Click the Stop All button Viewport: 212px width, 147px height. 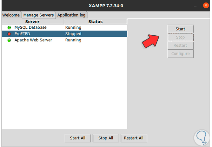coord(106,138)
